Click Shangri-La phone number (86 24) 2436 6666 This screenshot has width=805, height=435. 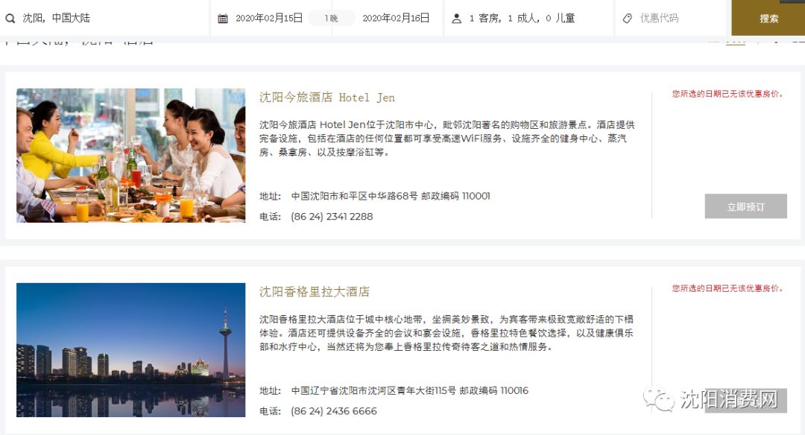pyautogui.click(x=334, y=411)
